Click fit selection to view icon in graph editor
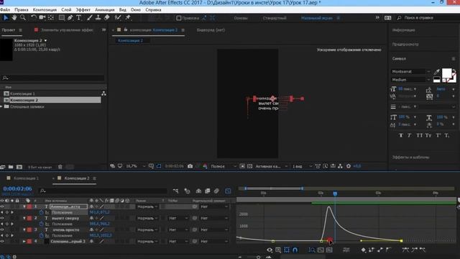 [321, 250]
